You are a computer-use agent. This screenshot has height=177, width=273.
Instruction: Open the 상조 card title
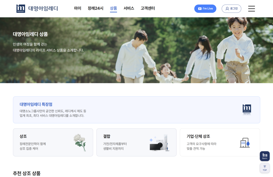coord(23,136)
